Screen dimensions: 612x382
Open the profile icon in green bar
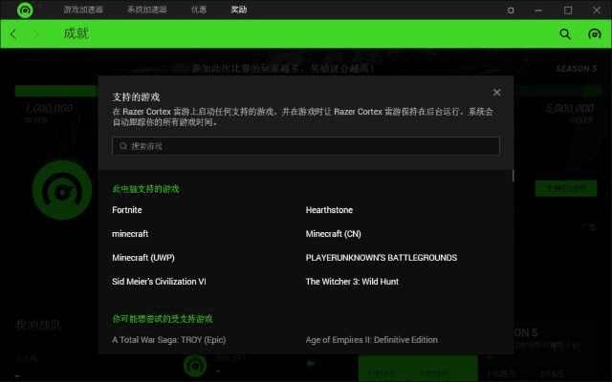(595, 34)
